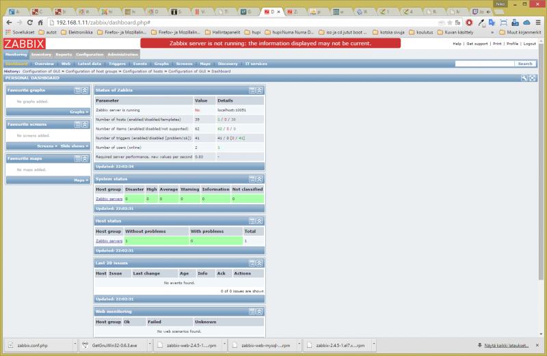Image resolution: width=547 pixels, height=356 pixels.
Task: Open menu icon of Favourite graphs widget
Action: [x=77, y=90]
